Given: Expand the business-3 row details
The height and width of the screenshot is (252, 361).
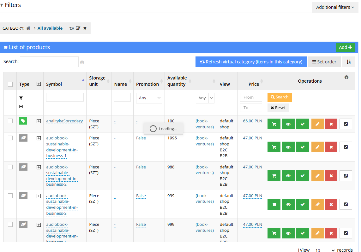Looking at the screenshot, I should click(x=39, y=196).
